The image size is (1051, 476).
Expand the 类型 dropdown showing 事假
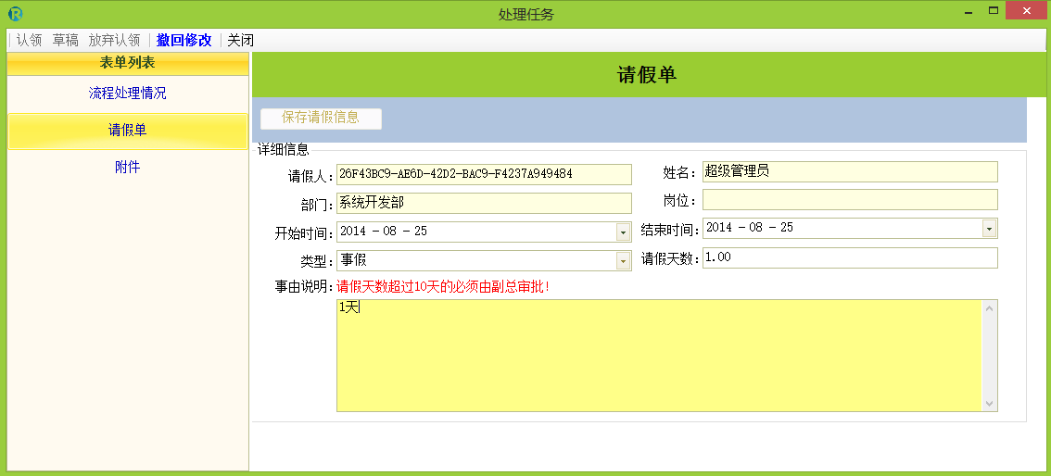(x=624, y=261)
